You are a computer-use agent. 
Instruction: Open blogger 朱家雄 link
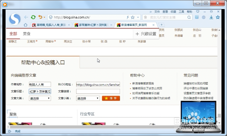coord(142,42)
